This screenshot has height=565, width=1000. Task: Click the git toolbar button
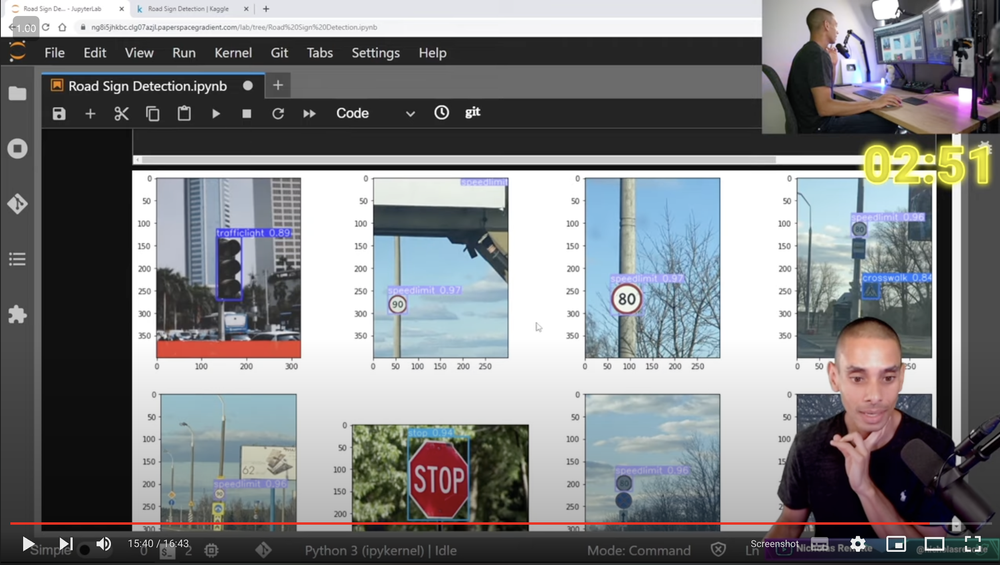click(x=472, y=113)
